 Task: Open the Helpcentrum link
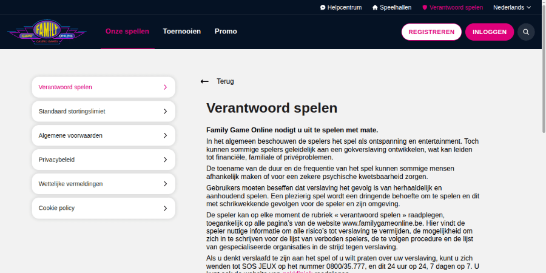(x=341, y=7)
